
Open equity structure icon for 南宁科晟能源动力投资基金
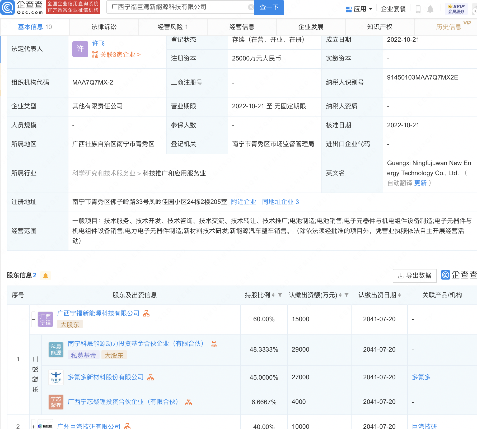coord(214,344)
